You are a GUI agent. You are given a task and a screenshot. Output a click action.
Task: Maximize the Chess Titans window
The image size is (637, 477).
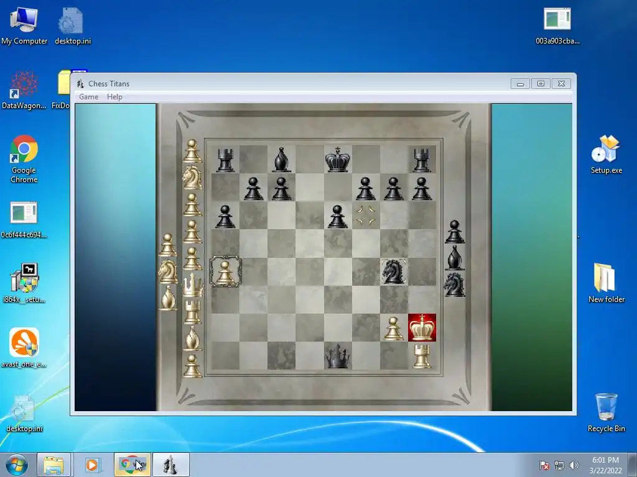pos(541,84)
